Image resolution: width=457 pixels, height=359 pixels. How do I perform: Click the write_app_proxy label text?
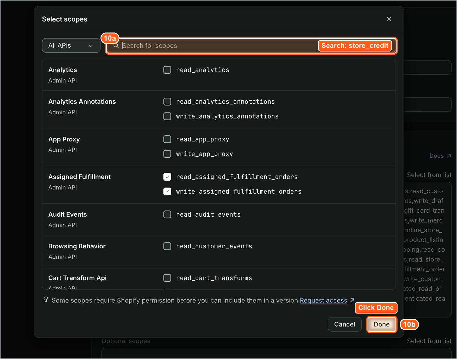(x=205, y=154)
